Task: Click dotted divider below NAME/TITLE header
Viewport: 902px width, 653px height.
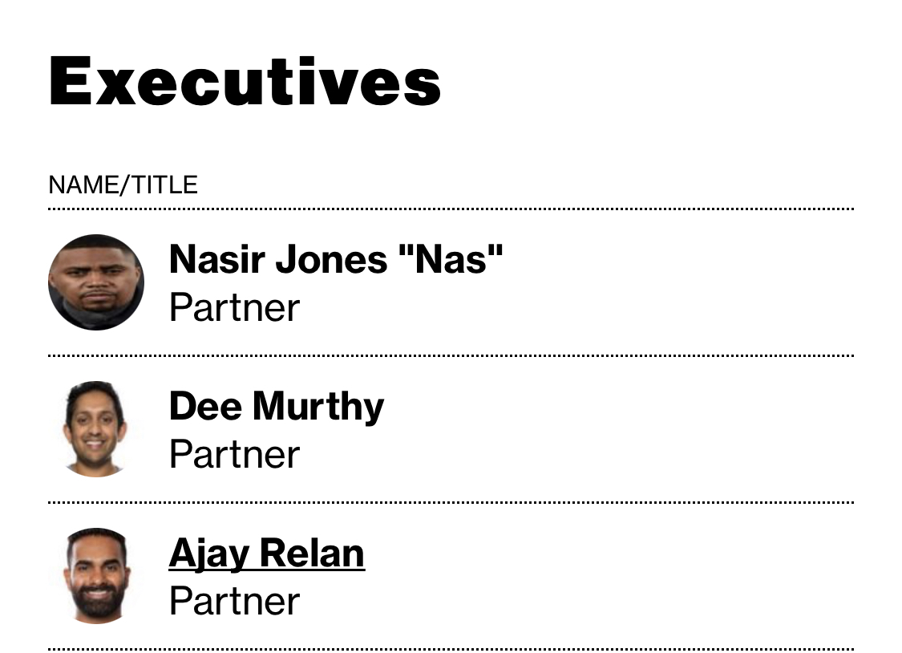Action: (x=451, y=209)
